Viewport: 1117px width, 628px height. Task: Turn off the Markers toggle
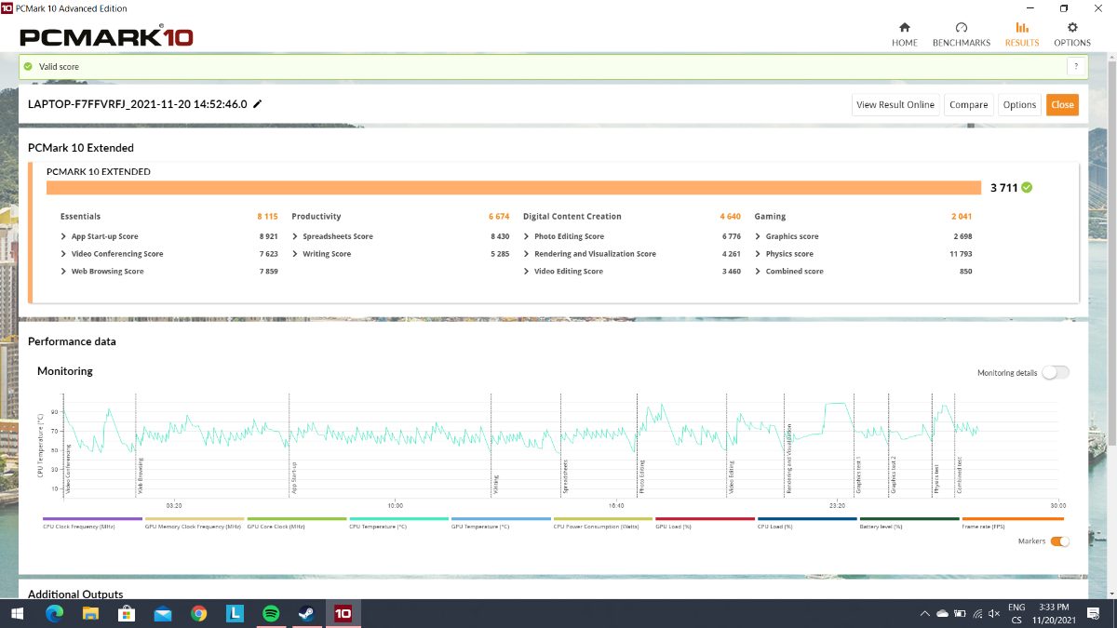coord(1059,541)
